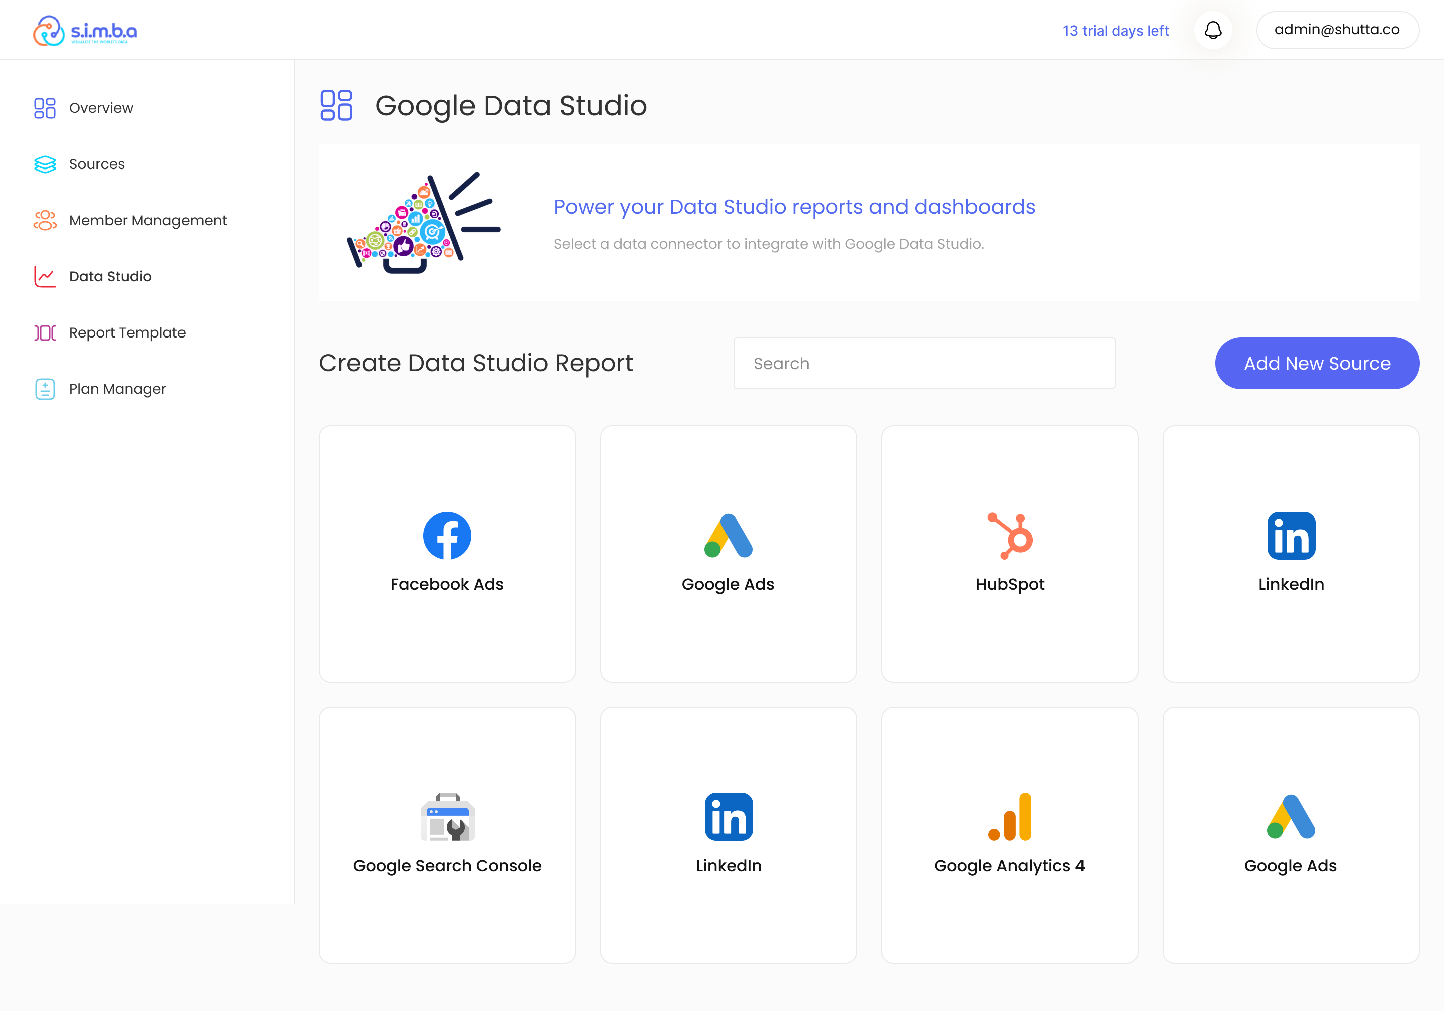Image resolution: width=1444 pixels, height=1011 pixels.
Task: Select the Google Ads logo beside Google Analytics 4
Action: point(1291,816)
